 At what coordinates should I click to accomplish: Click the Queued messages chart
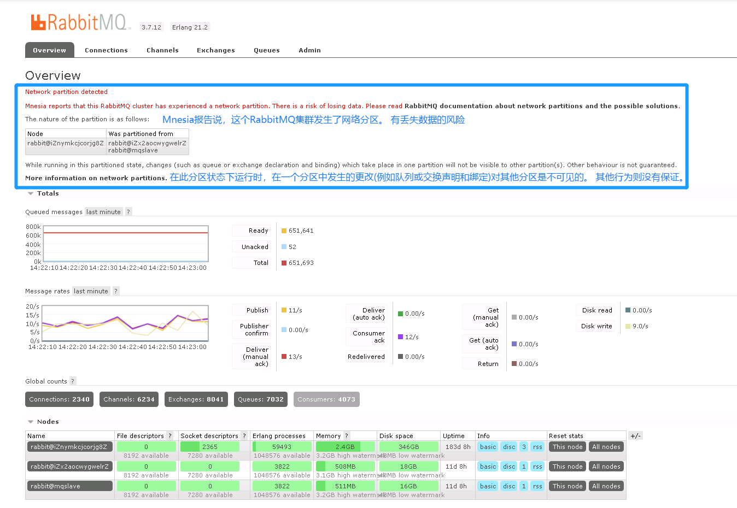[x=126, y=244]
